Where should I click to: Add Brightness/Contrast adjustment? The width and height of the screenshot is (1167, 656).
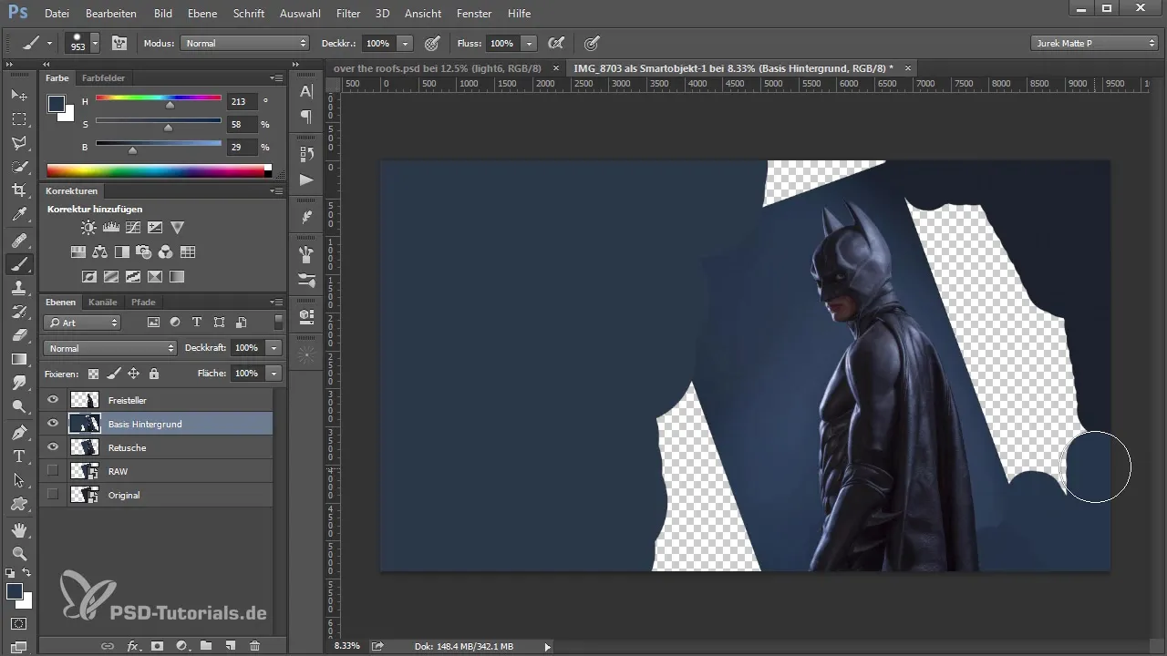pos(88,228)
